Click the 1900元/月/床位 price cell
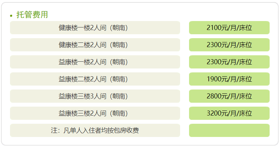 pyautogui.click(x=229, y=79)
